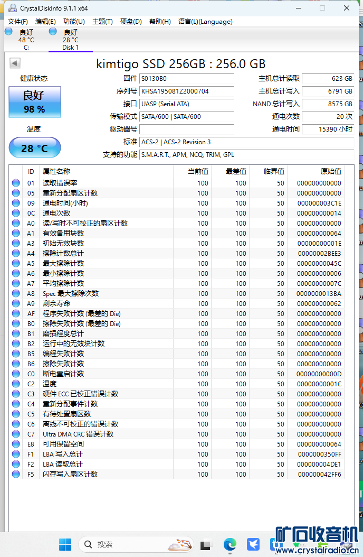The image size is (363, 557).
Task: Open the 文件(F) menu
Action: 18,22
